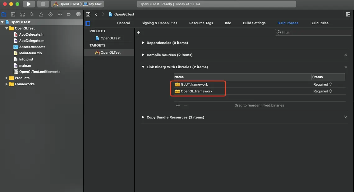The image size is (354, 192).
Task: Change OpenGL.framework Required status
Action: coord(322,91)
